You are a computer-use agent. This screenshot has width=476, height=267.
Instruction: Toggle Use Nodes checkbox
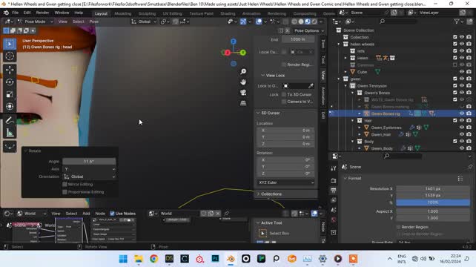click(112, 214)
